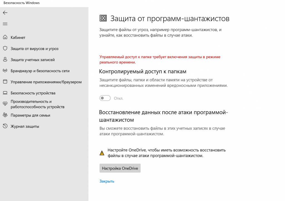Click the laptop icon for device security
The width and height of the screenshot is (285, 201).
coord(5,93)
